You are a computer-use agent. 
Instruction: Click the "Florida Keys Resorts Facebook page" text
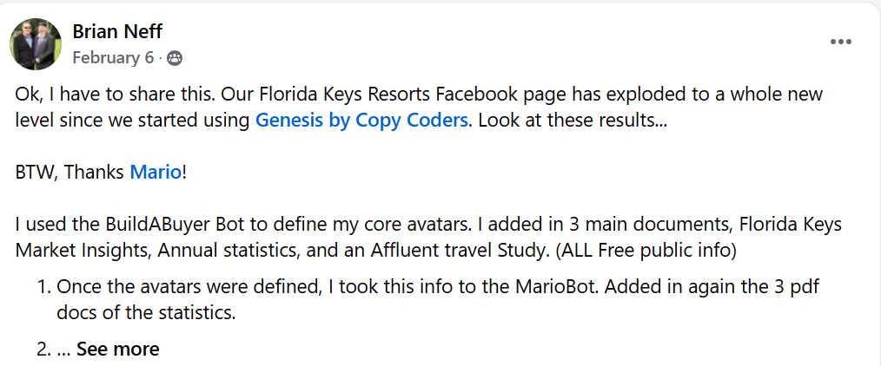coord(372,94)
